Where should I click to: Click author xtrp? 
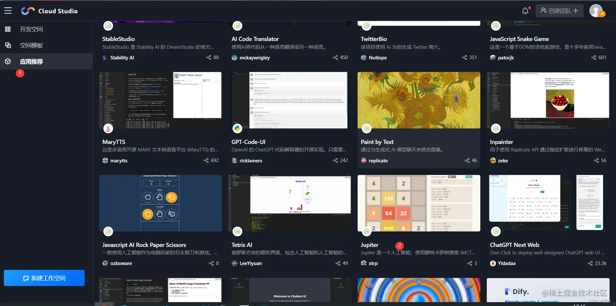pos(373,264)
